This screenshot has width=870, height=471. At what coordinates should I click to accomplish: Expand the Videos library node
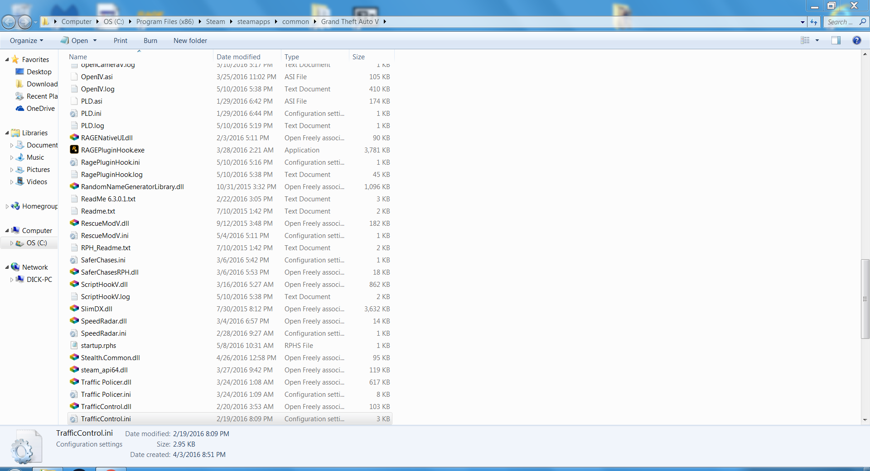pos(12,182)
